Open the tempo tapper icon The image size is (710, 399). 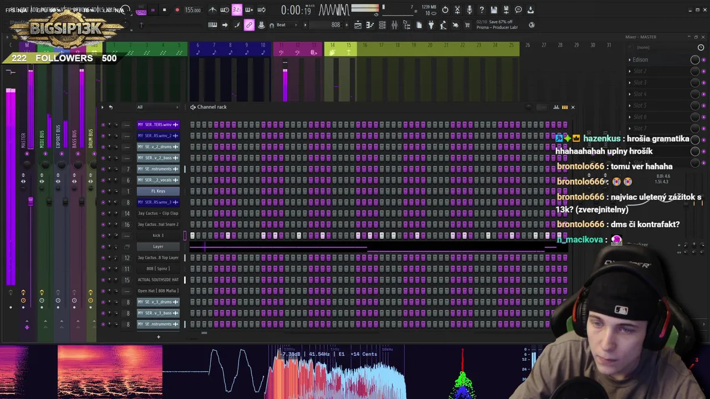tap(443, 25)
